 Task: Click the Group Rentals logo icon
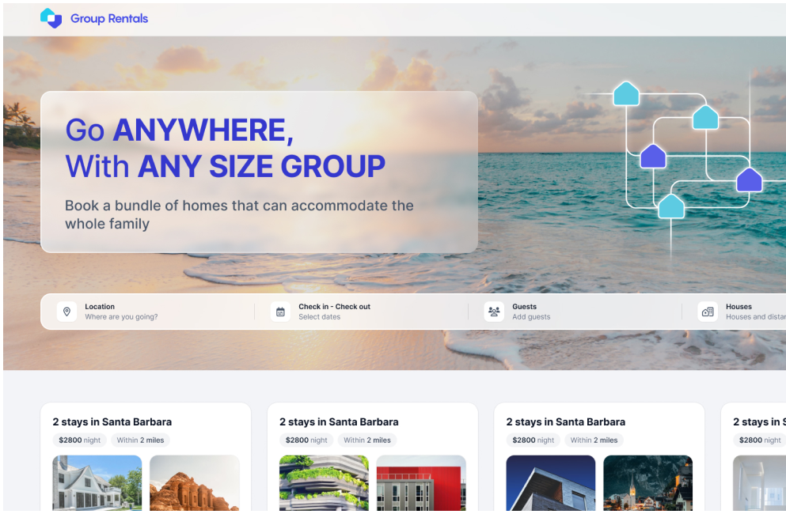(51, 18)
